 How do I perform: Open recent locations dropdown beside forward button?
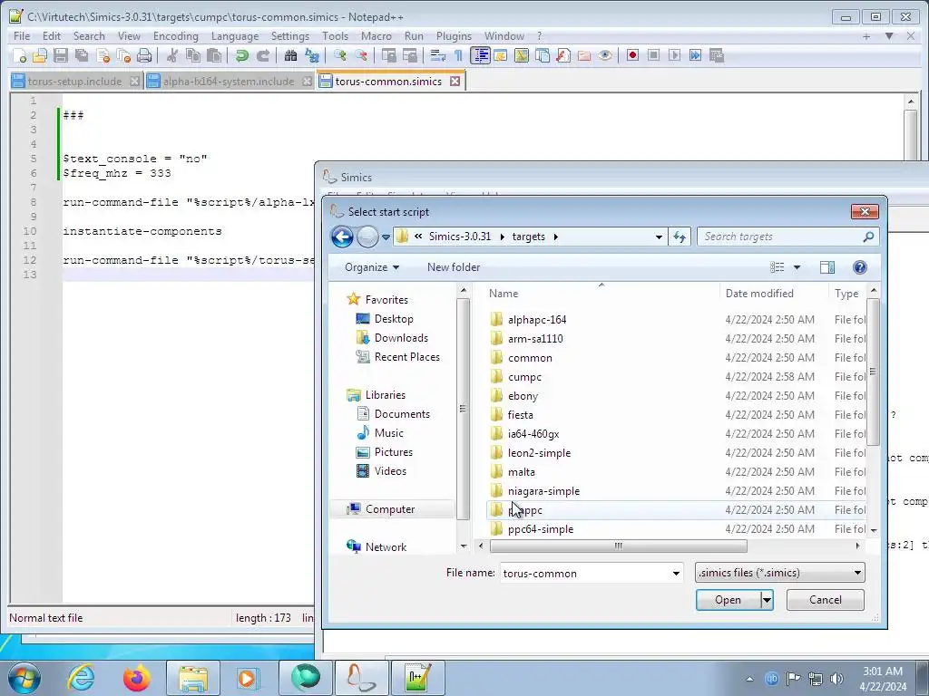click(x=386, y=237)
